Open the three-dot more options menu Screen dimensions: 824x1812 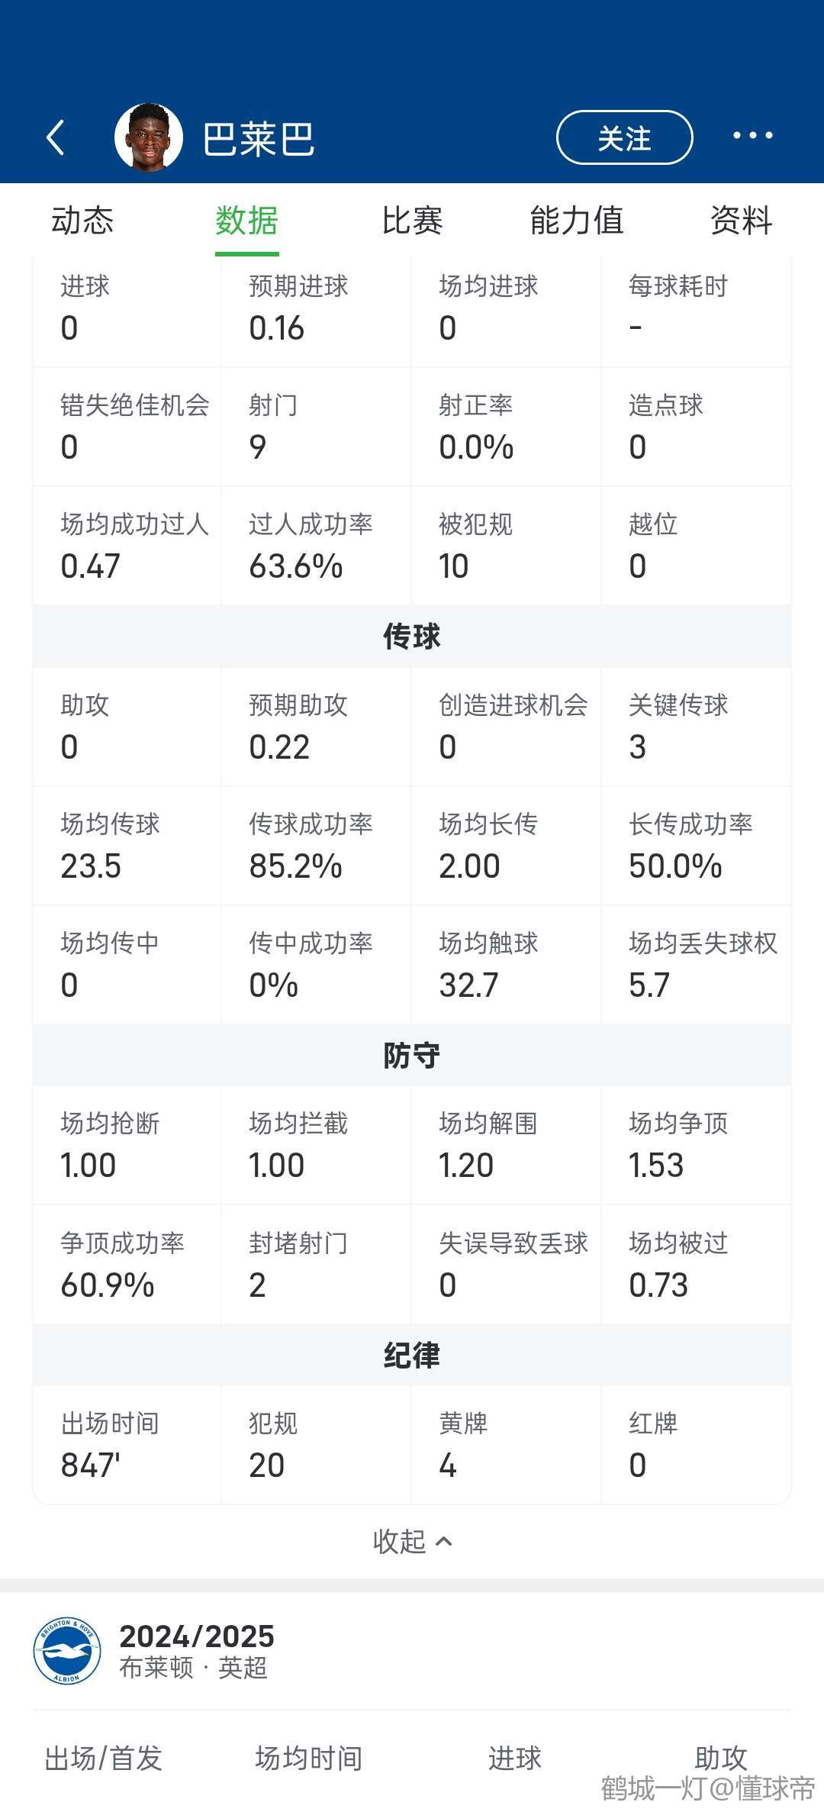[x=752, y=136]
